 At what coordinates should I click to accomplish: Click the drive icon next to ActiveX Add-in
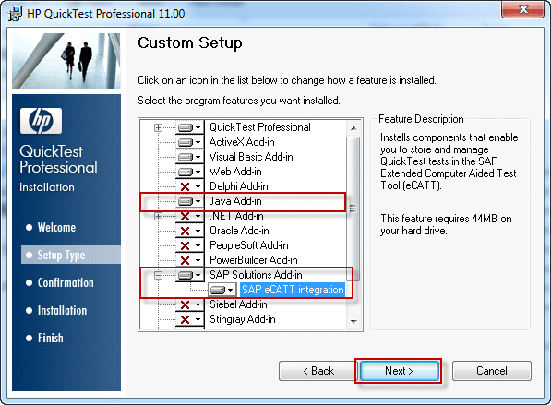tap(186, 142)
